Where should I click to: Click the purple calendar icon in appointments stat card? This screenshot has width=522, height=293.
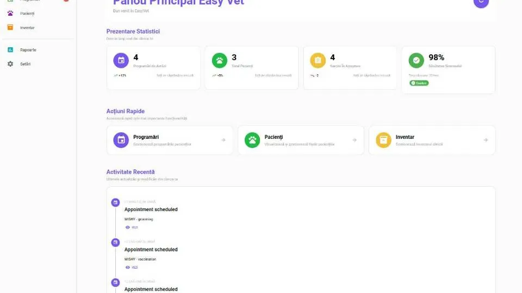pos(121,60)
